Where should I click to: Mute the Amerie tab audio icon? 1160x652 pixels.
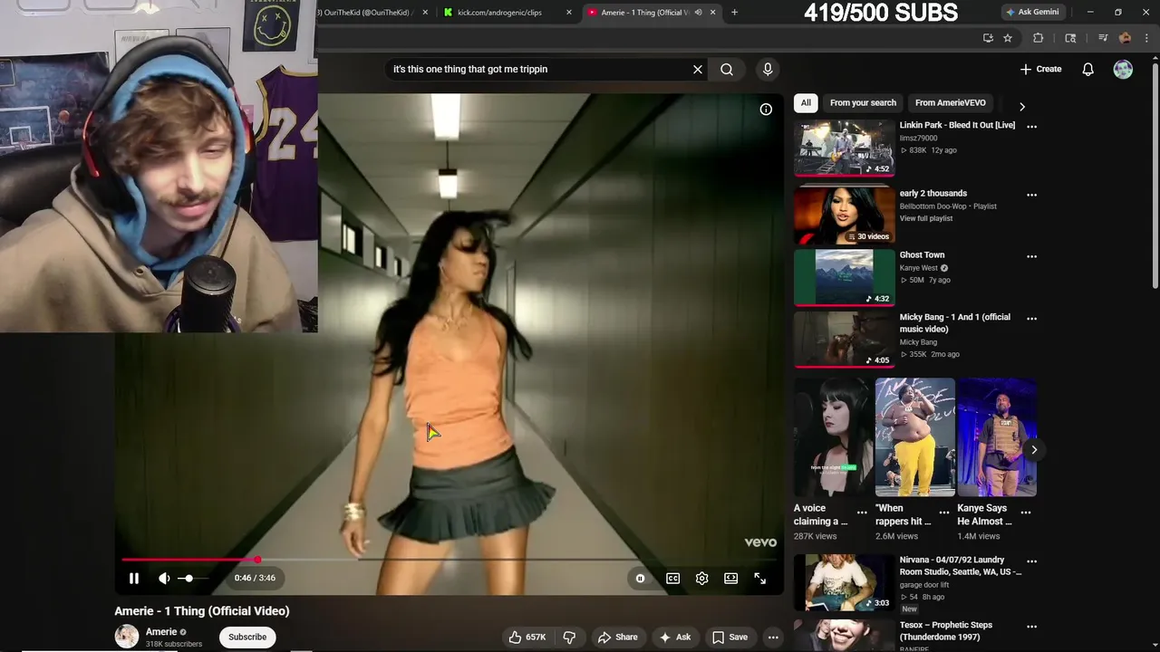[698, 13]
